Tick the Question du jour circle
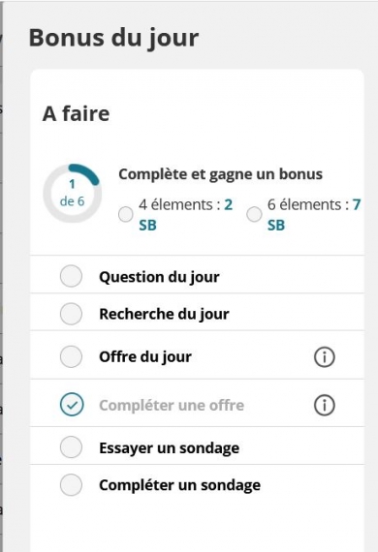378x552 pixels. (x=71, y=276)
